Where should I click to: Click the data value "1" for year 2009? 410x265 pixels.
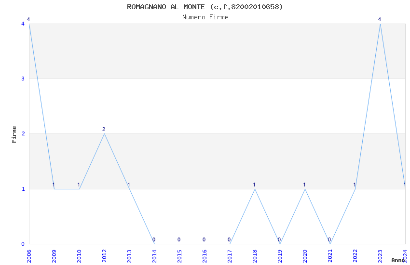(x=54, y=185)
